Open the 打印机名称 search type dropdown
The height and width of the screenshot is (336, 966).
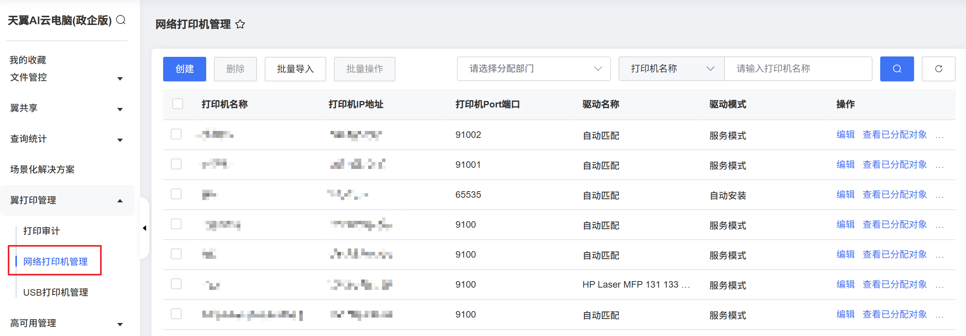[671, 69]
